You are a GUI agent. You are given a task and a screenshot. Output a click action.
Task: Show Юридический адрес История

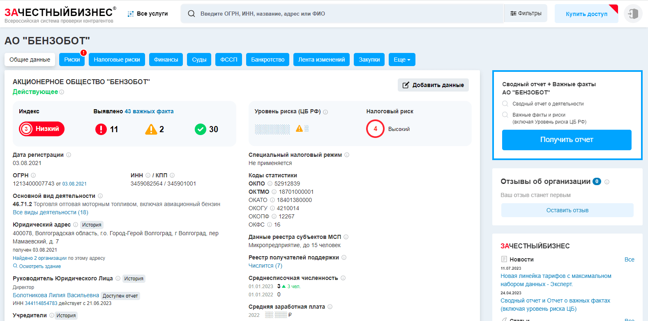(92, 225)
